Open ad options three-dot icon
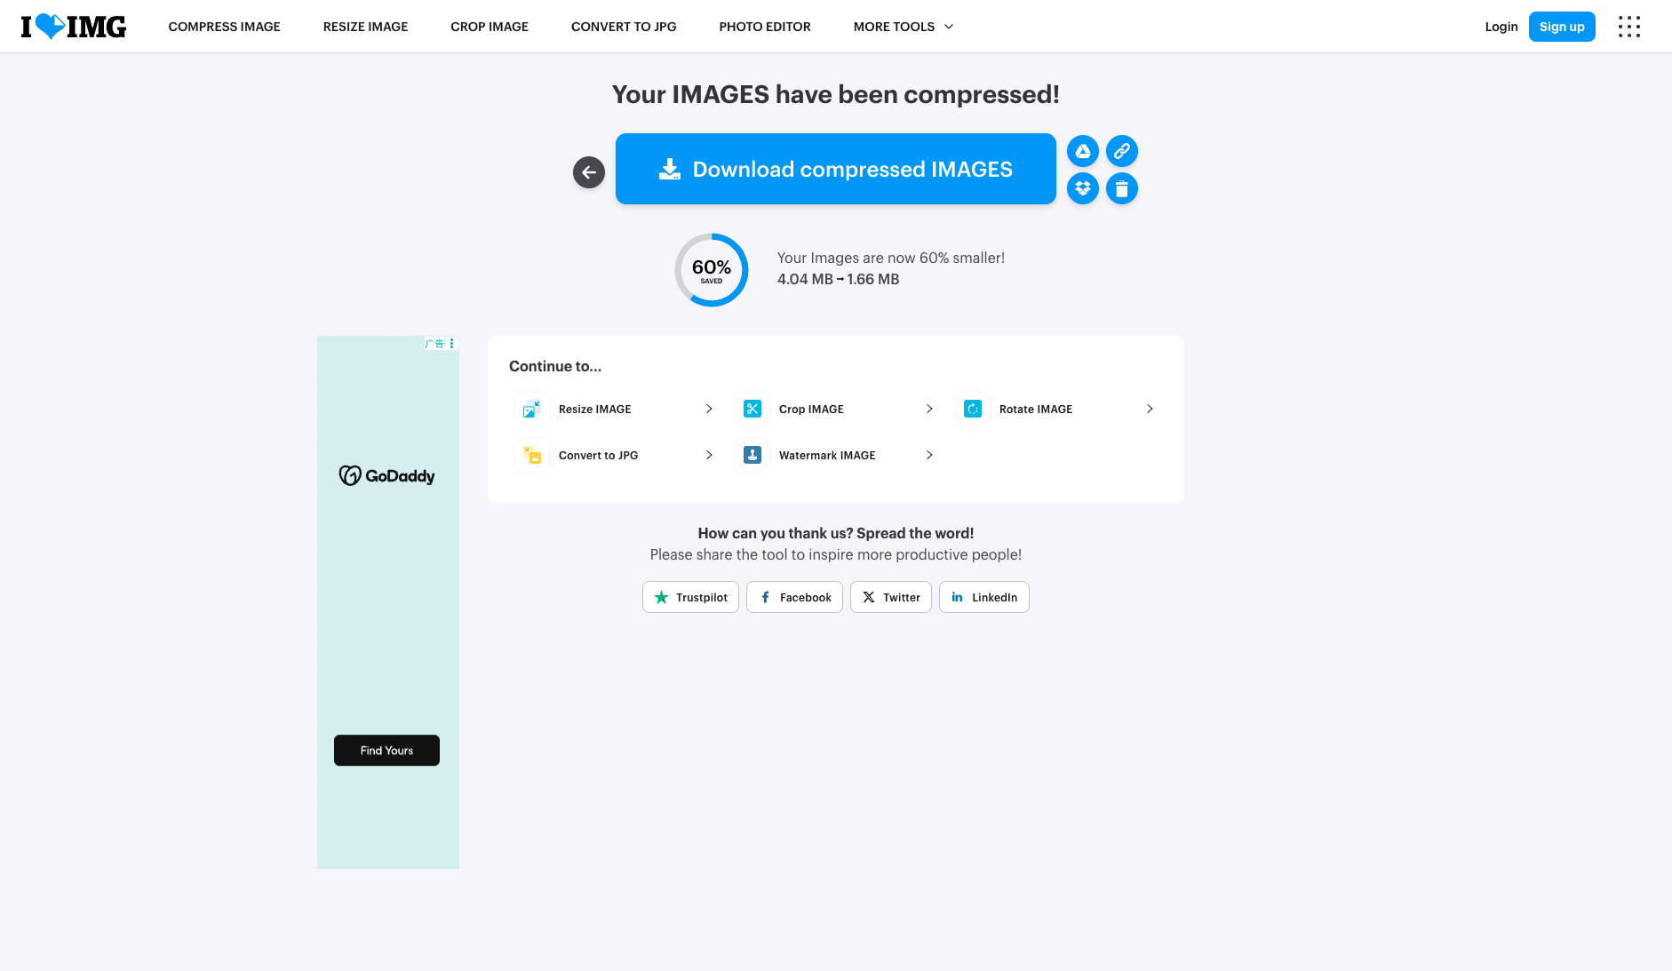Viewport: 1672px width, 971px height. click(452, 343)
